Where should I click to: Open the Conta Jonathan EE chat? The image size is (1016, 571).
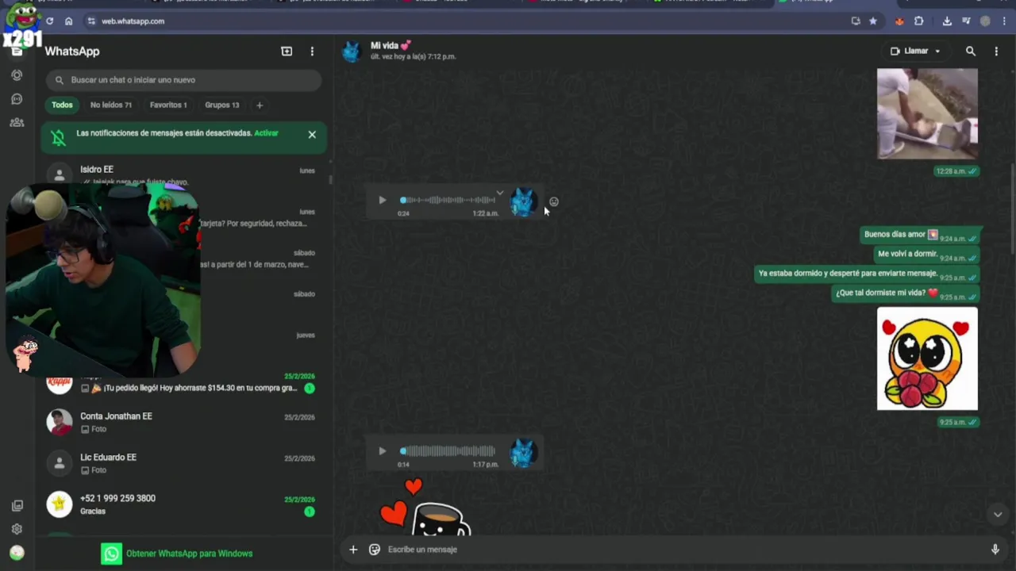tap(183, 423)
